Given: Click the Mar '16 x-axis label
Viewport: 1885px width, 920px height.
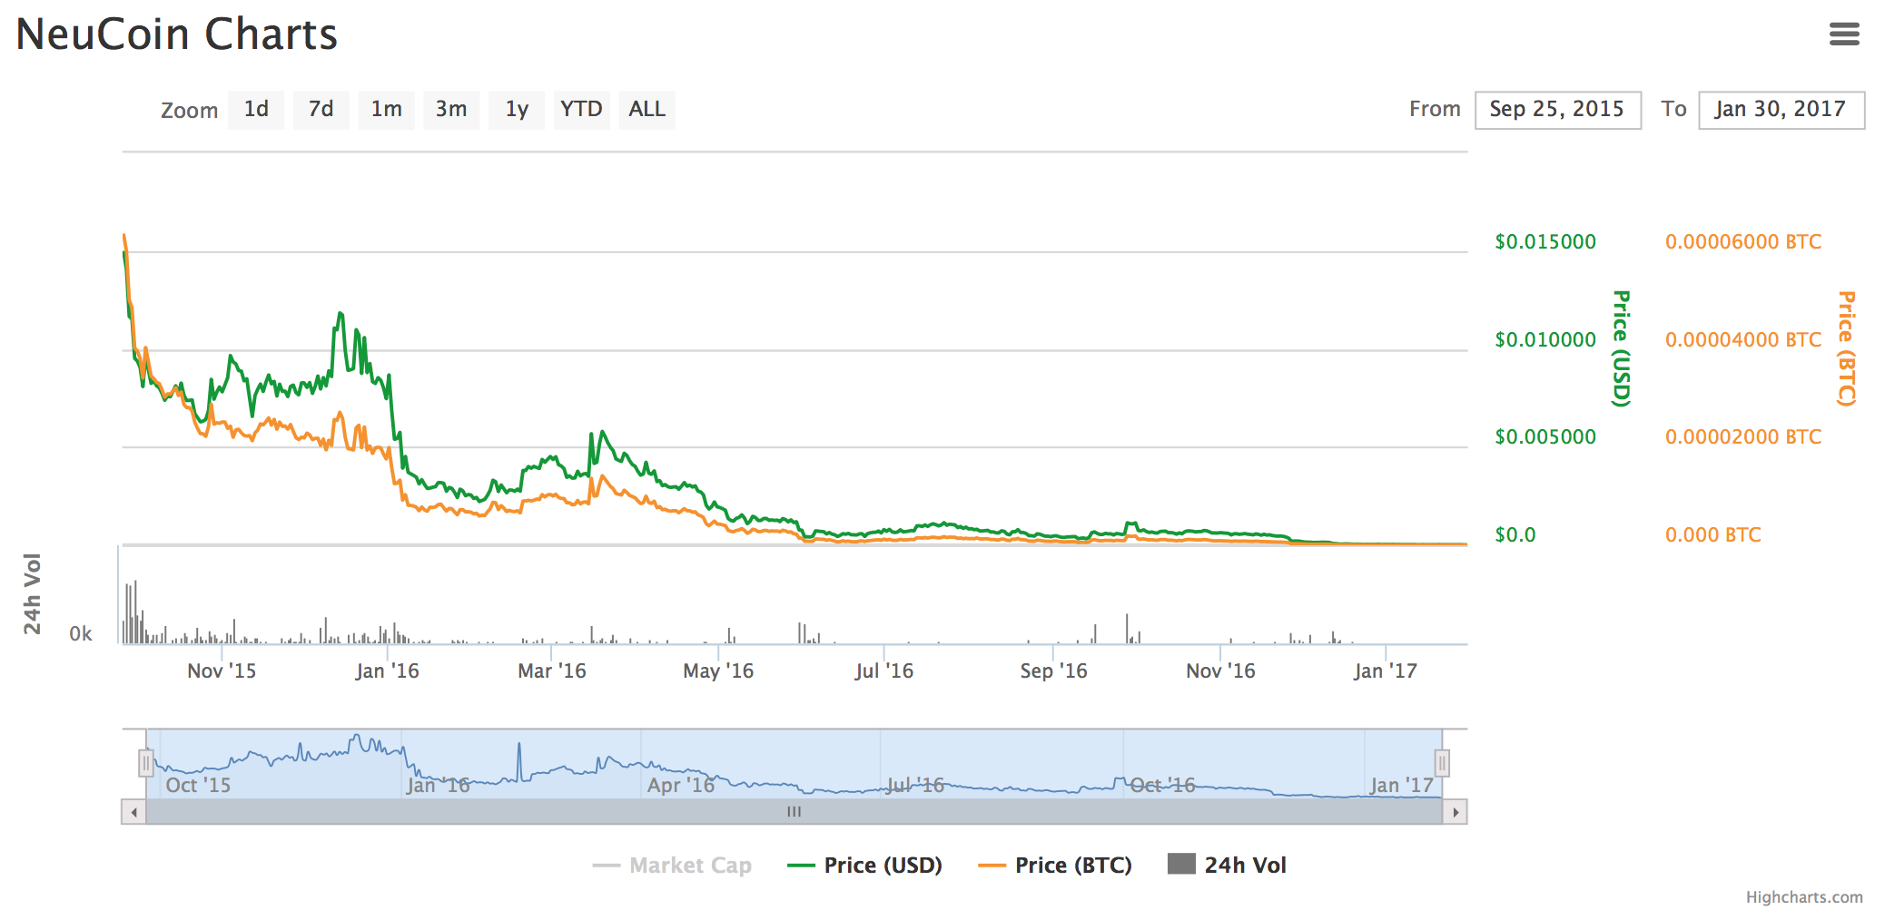Looking at the screenshot, I should tap(552, 670).
